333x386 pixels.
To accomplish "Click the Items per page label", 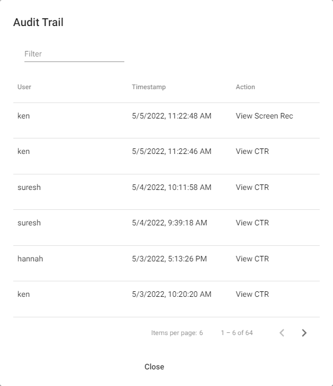I will pos(174,333).
